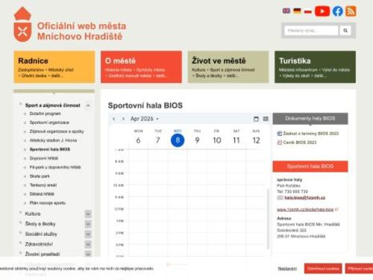The height and width of the screenshot is (280, 373).
Task: Open the hala-bios website link
Action: 305,210
